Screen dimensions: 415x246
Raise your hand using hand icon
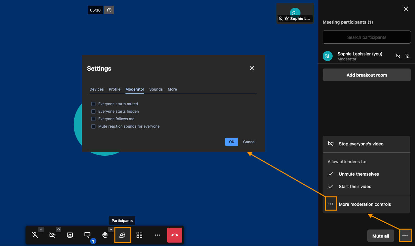pyautogui.click(x=105, y=235)
